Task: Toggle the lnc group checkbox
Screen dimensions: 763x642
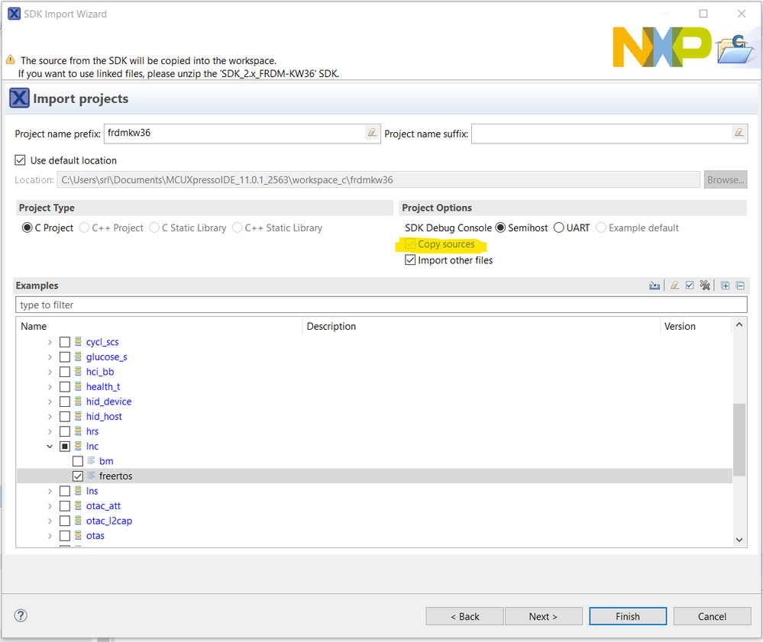Action: point(65,446)
